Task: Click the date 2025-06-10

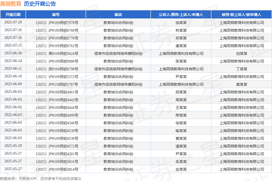Action: click(13, 76)
